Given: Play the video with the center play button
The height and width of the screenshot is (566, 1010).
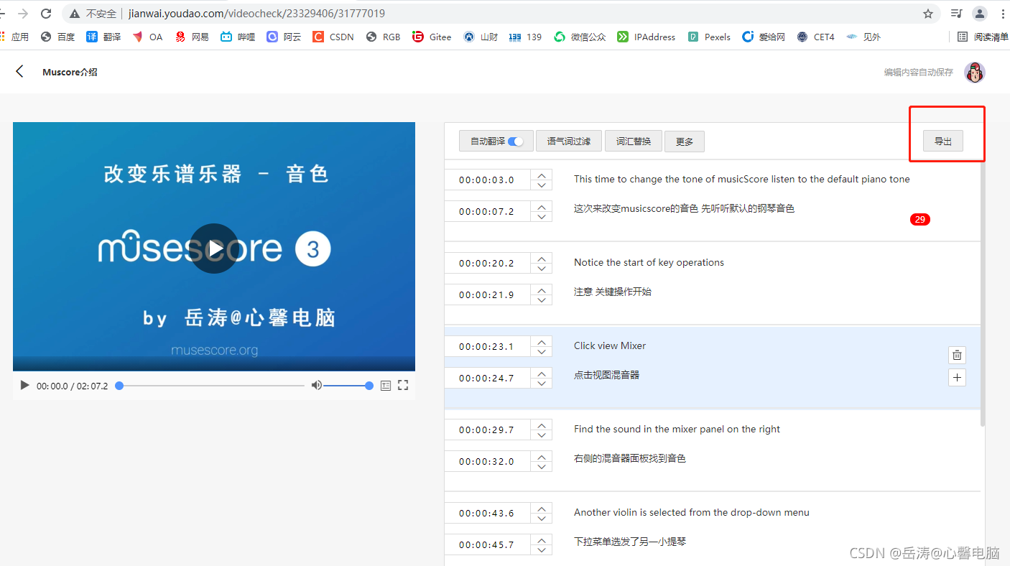Looking at the screenshot, I should tap(214, 249).
